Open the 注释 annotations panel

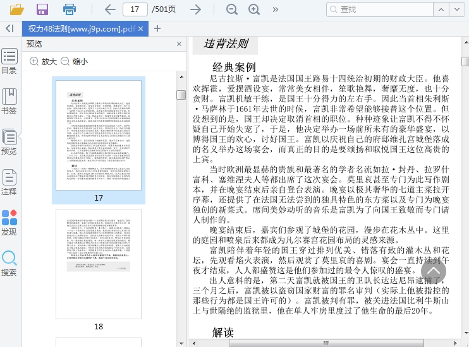point(9,182)
